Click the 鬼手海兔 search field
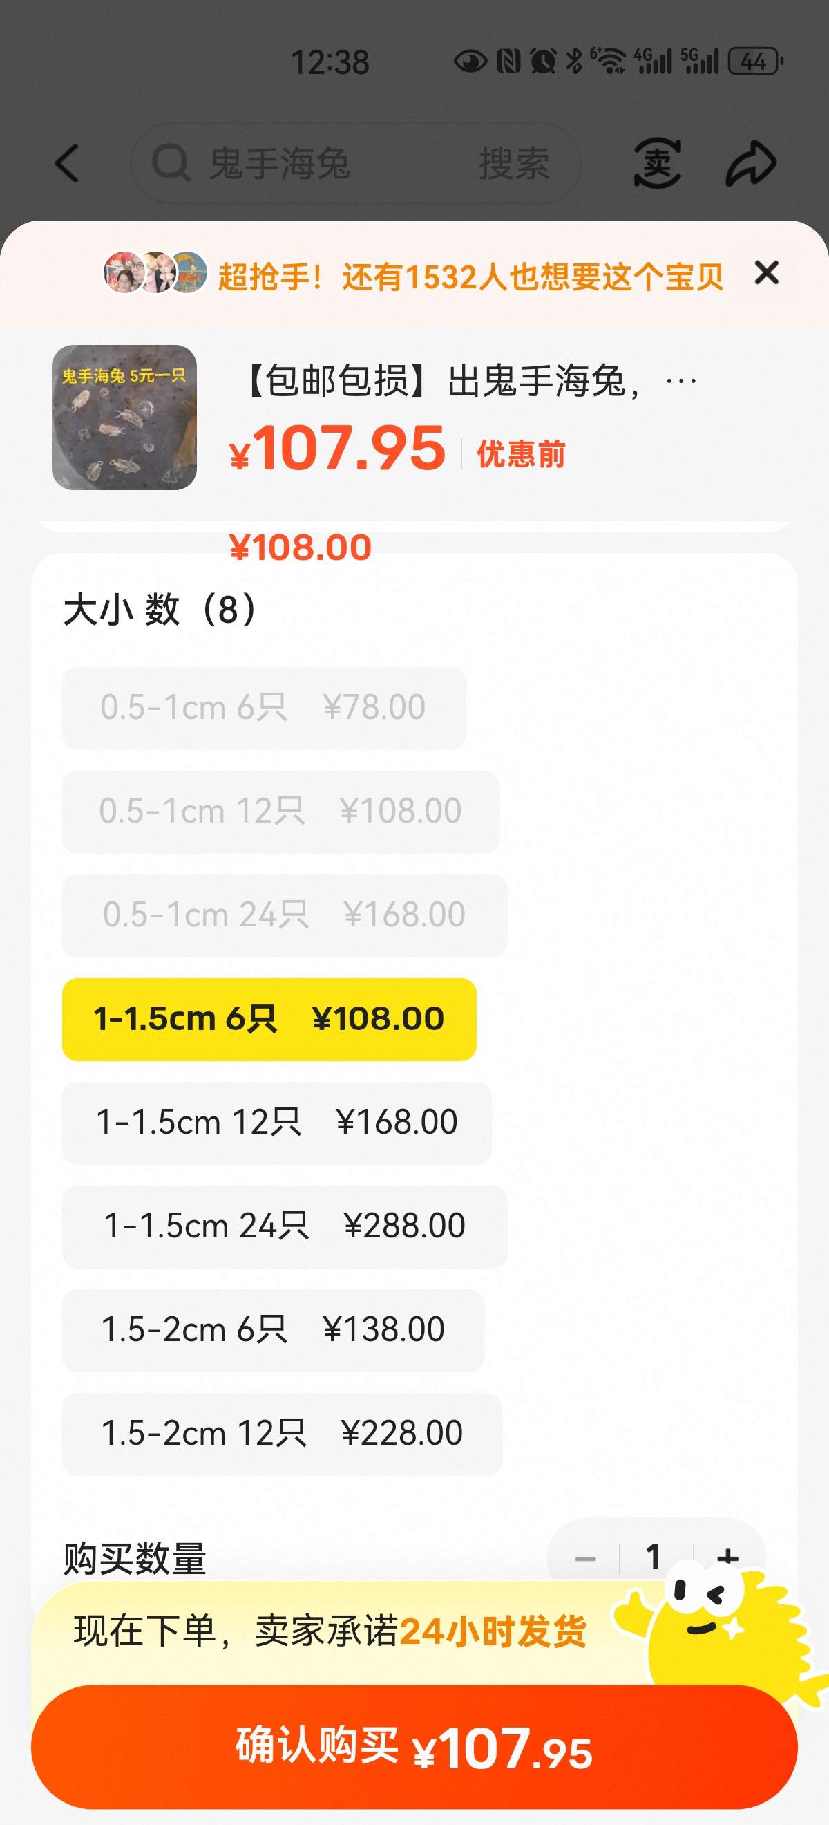The width and height of the screenshot is (829, 1825). (x=318, y=163)
